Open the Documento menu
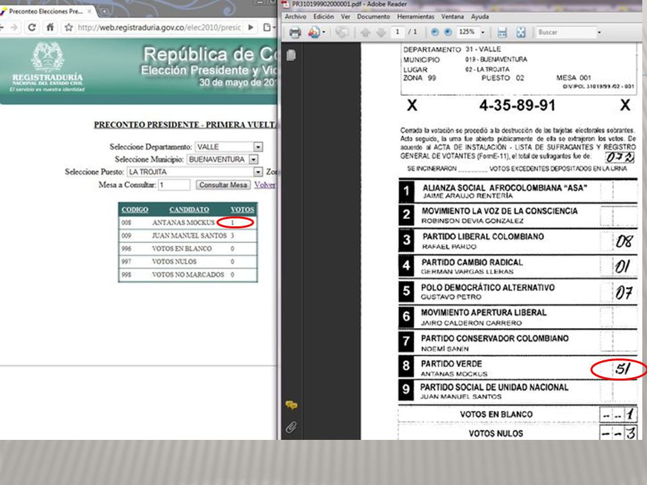This screenshot has width=647, height=485. pyautogui.click(x=373, y=16)
